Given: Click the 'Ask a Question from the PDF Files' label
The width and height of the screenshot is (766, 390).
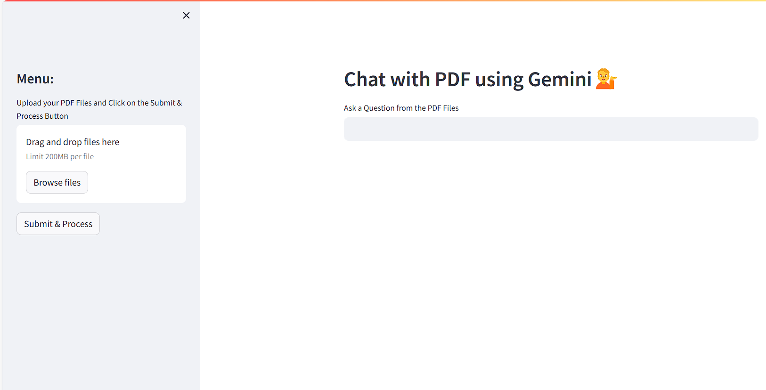Looking at the screenshot, I should [x=401, y=108].
